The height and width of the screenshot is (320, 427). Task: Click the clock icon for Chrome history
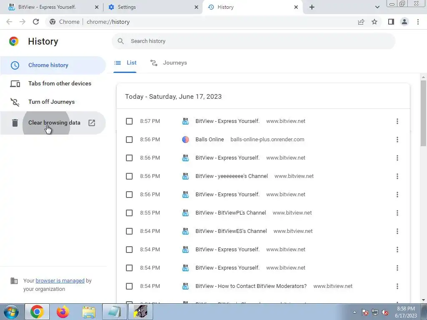click(x=15, y=65)
